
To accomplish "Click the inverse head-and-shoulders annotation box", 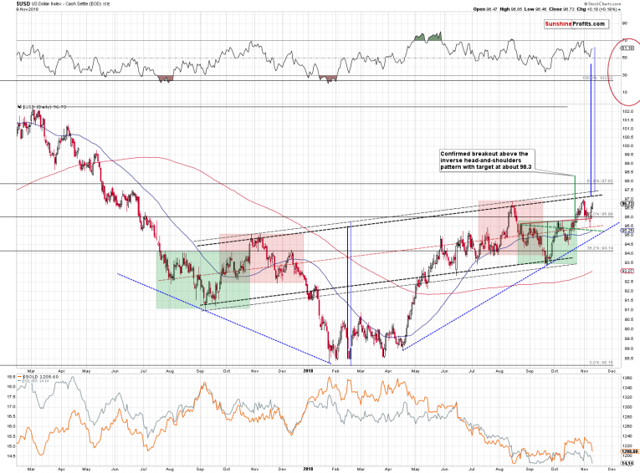I will pos(487,160).
